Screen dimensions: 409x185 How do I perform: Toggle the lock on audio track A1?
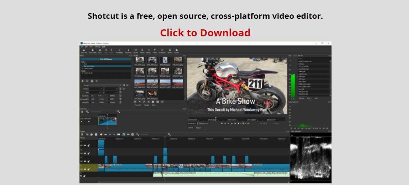tap(84, 176)
